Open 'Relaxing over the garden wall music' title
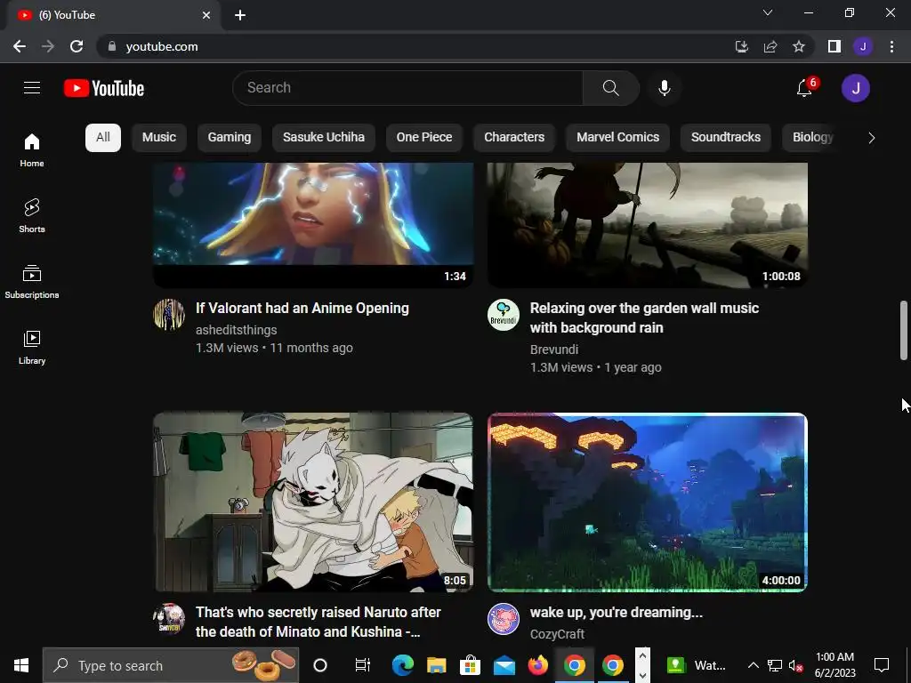The height and width of the screenshot is (683, 911). tap(644, 317)
